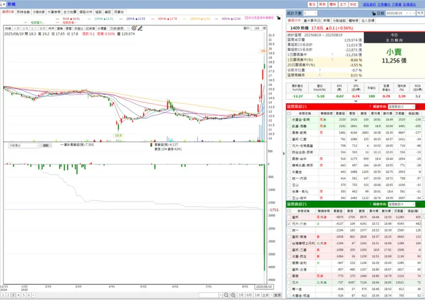Open the 個股資料 link

coord(369,5)
